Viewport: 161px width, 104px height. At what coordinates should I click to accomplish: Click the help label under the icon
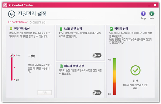(x=143, y=18)
